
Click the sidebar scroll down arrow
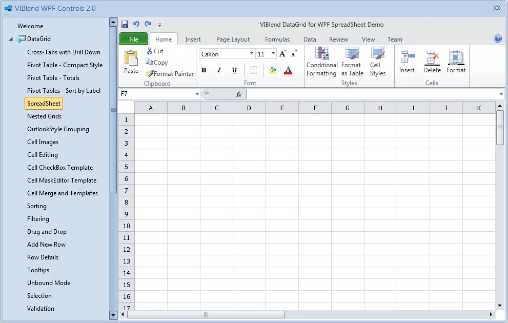(113, 315)
